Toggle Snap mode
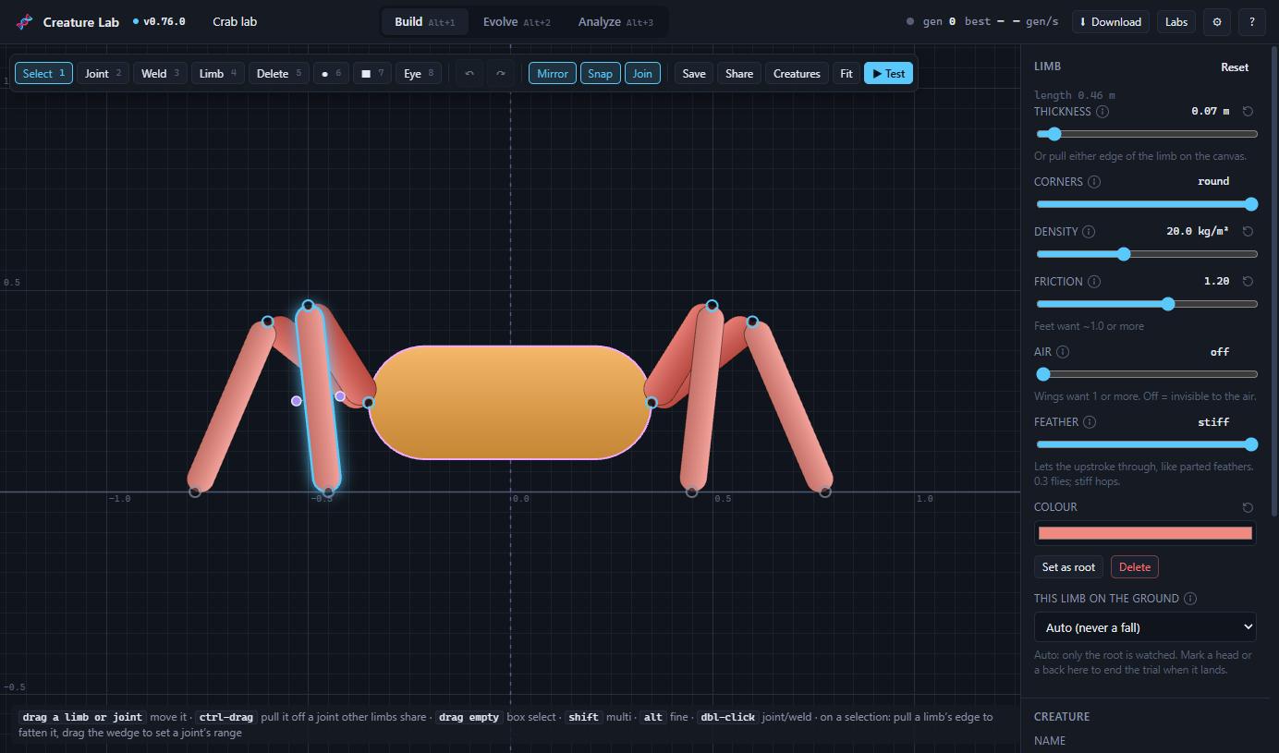The image size is (1279, 753). tap(600, 74)
